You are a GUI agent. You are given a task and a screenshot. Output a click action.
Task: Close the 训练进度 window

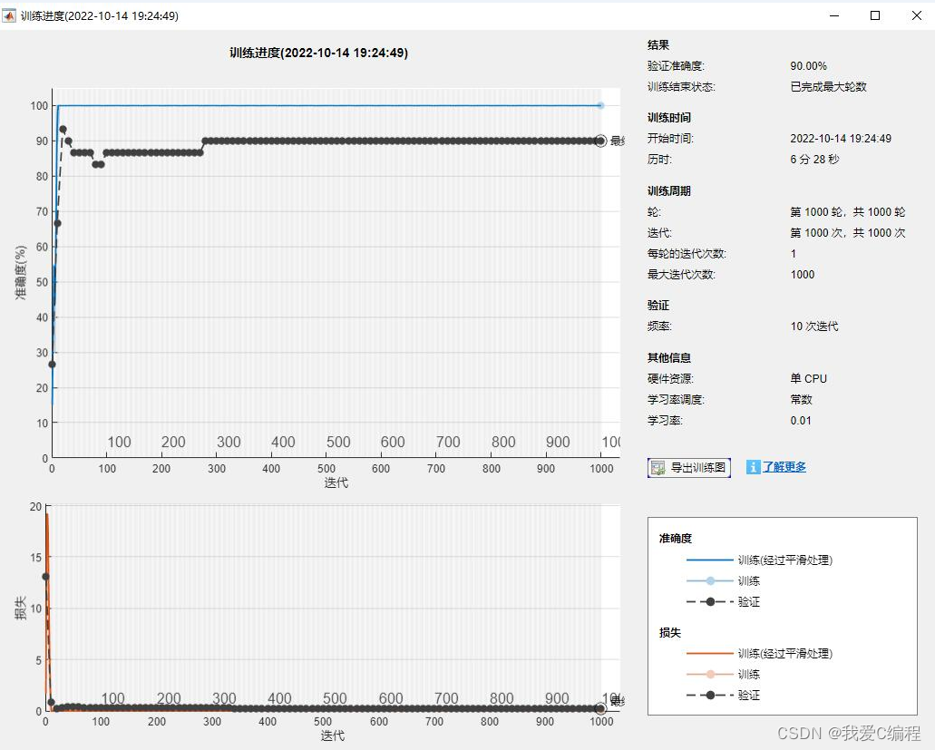click(x=916, y=15)
